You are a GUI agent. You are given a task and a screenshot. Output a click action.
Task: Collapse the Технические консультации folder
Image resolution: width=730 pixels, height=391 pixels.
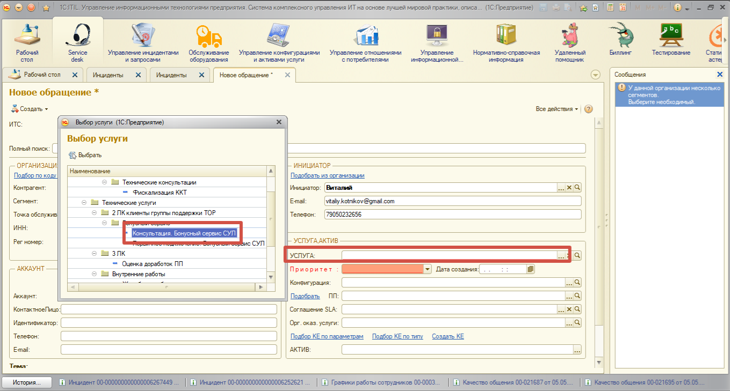(x=105, y=182)
